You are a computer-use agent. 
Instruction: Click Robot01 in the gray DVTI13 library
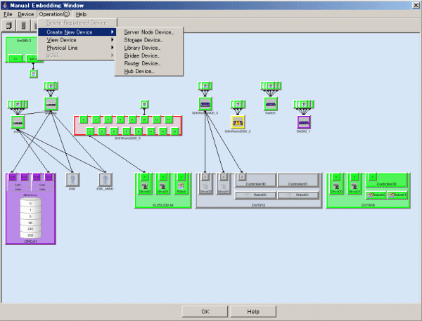298,195
